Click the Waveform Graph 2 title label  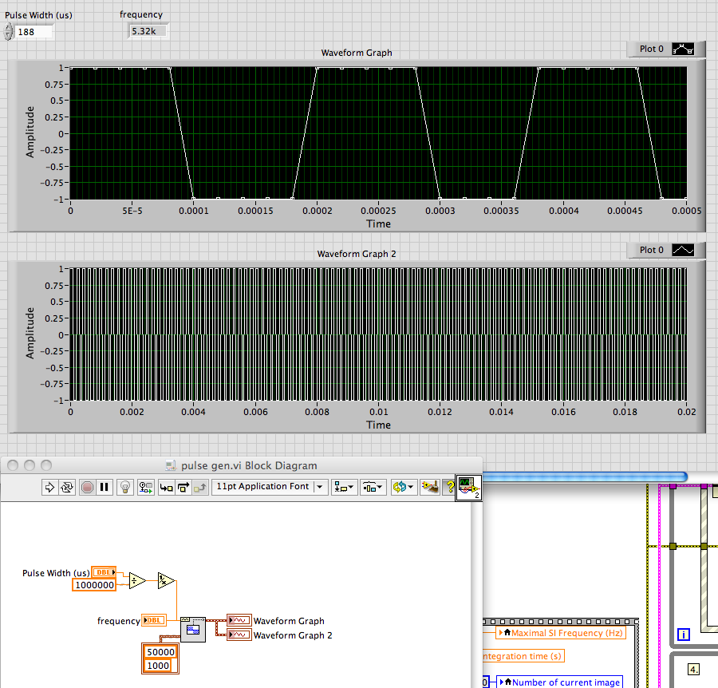pyautogui.click(x=357, y=254)
